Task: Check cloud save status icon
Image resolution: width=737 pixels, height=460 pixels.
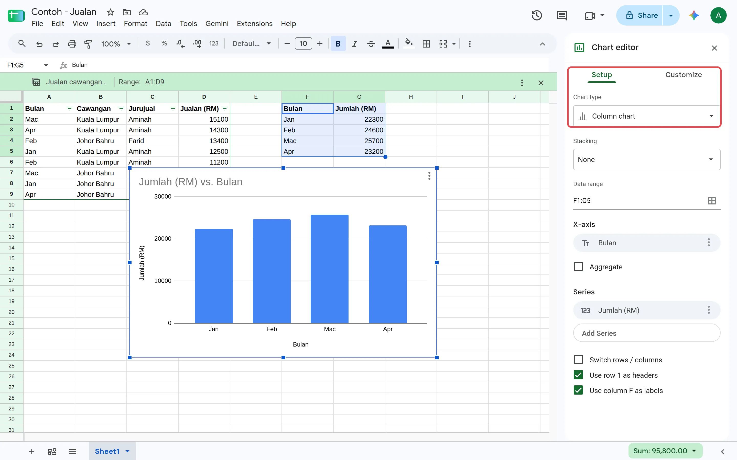Action: [143, 12]
